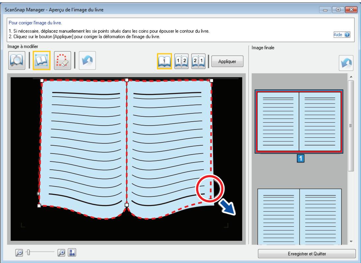Select the dotted-outline eraser retouch tool

click(x=62, y=61)
